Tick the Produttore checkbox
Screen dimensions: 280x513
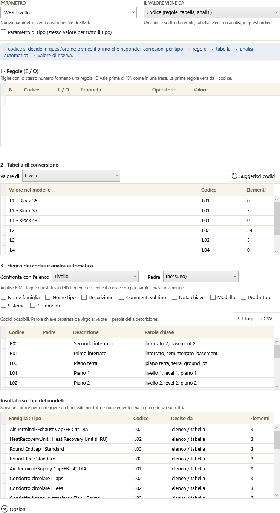tap(243, 297)
